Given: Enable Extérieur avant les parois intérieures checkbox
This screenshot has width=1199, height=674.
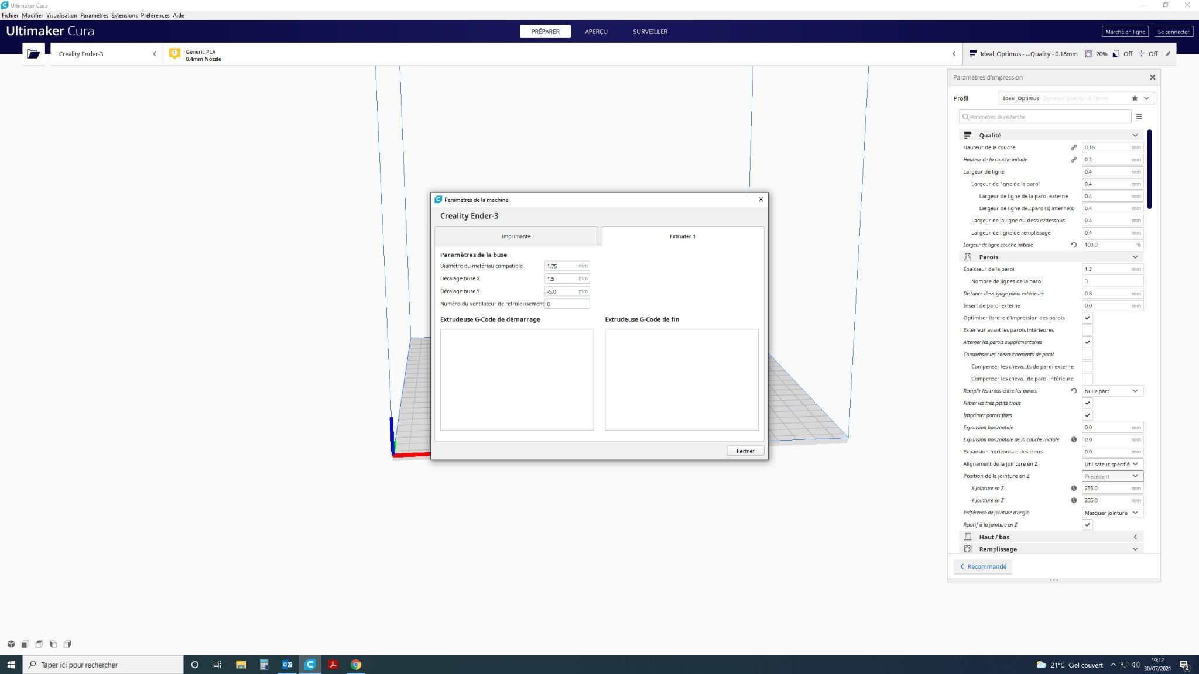Looking at the screenshot, I should (x=1087, y=330).
